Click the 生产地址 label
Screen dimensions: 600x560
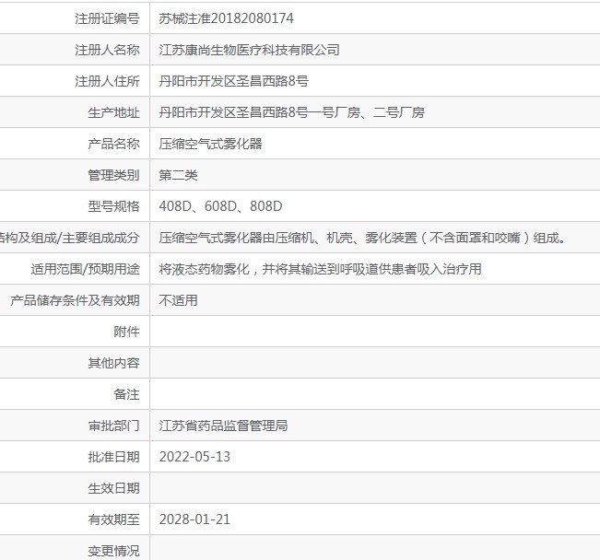tap(113, 112)
